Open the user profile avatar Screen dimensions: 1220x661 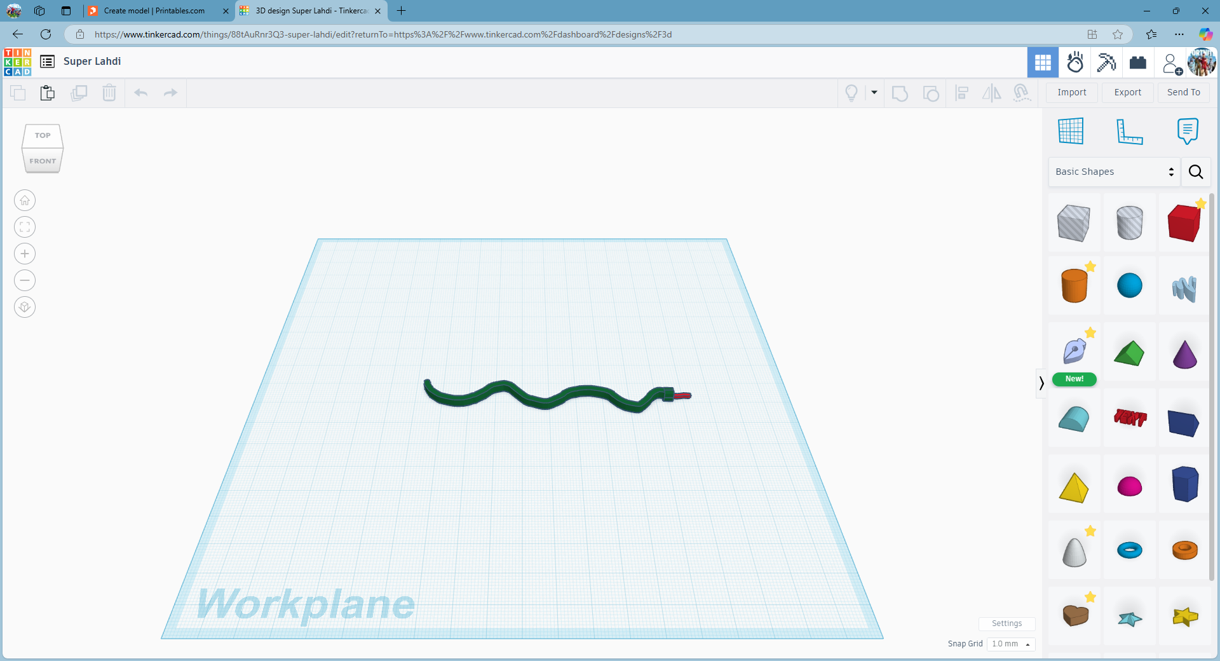[x=1202, y=62]
